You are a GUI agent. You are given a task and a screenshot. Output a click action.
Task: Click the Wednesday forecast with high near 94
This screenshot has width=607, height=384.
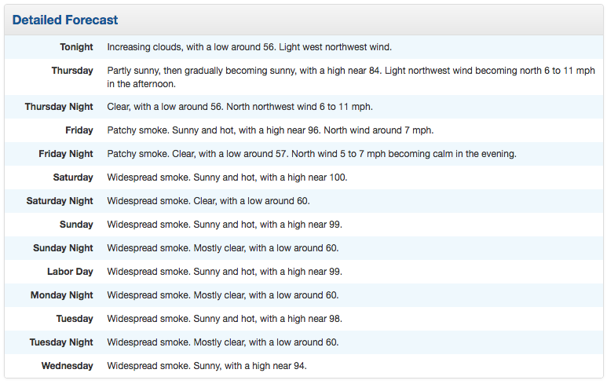coord(207,366)
